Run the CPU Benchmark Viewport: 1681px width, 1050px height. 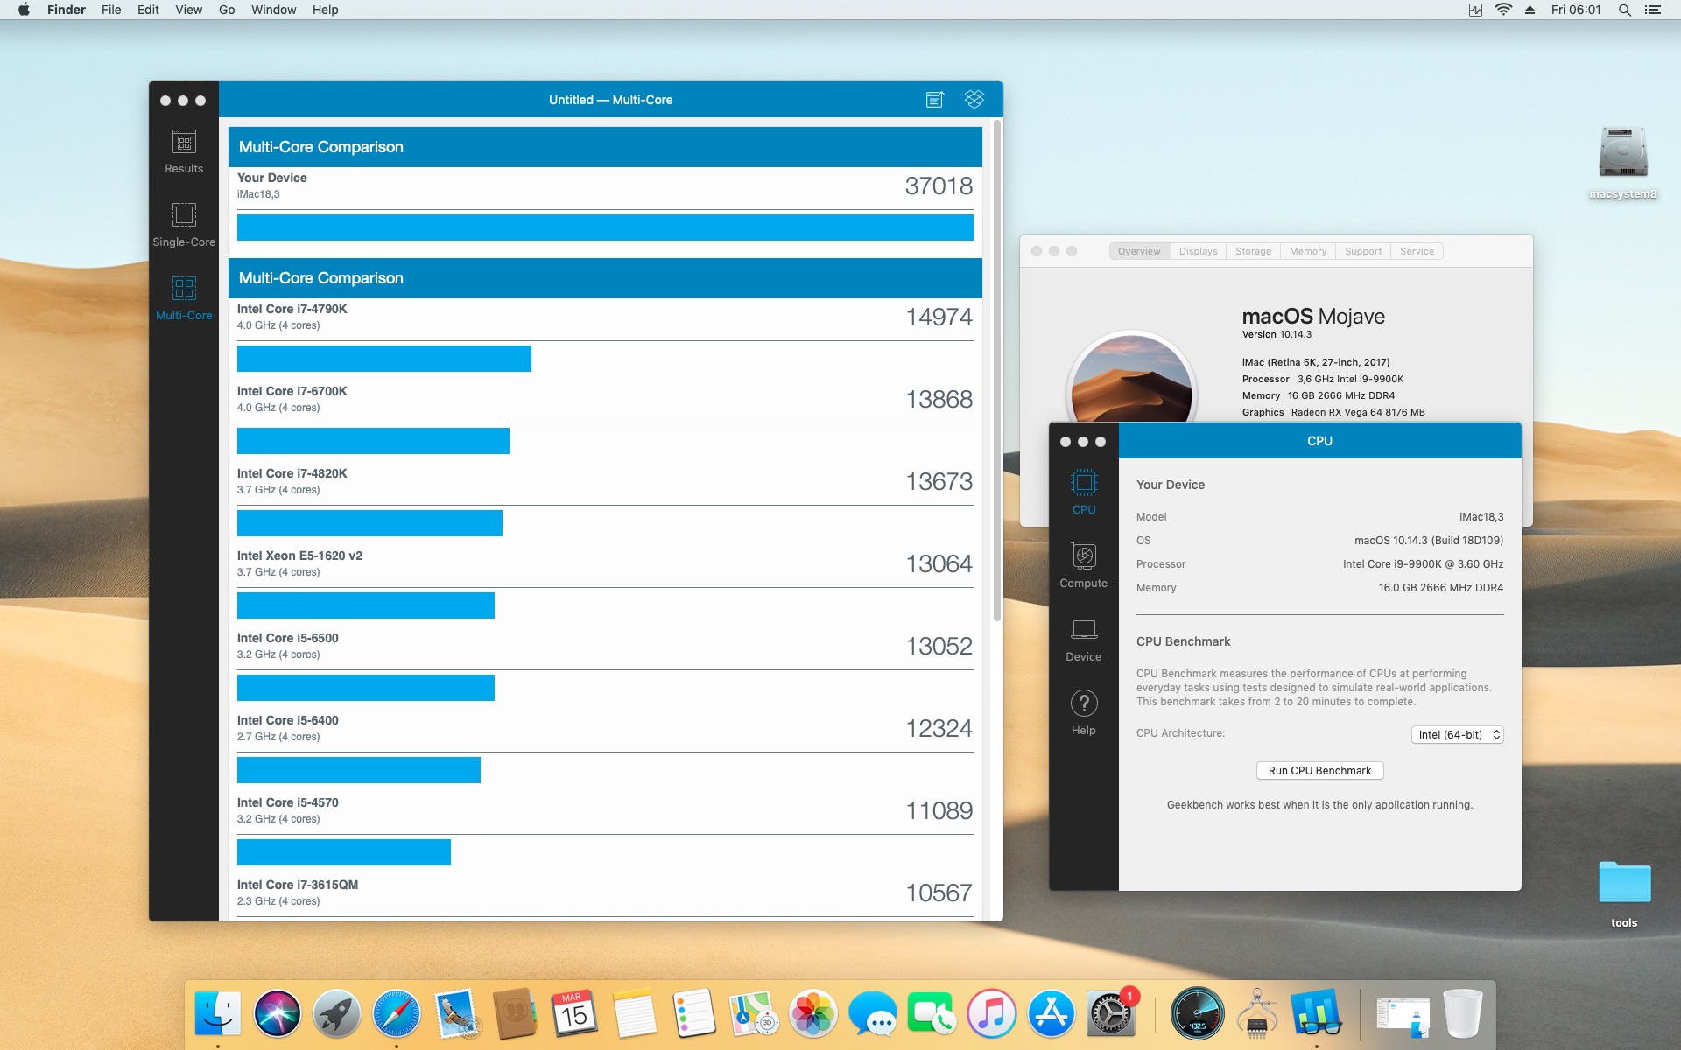(1319, 771)
